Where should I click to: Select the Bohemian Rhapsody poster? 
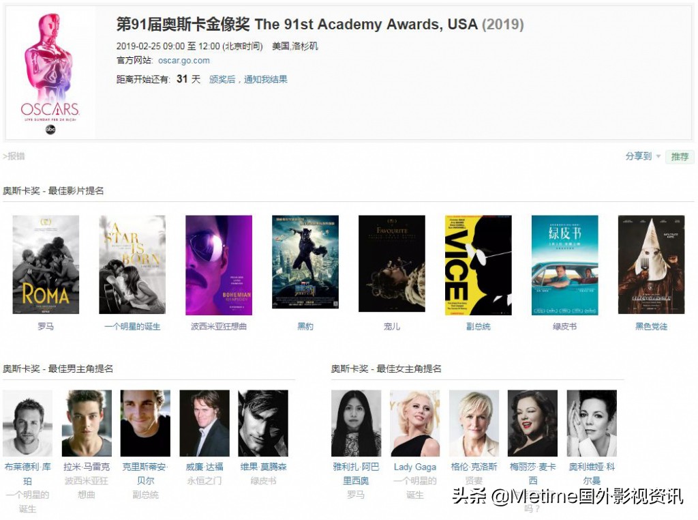pos(219,265)
